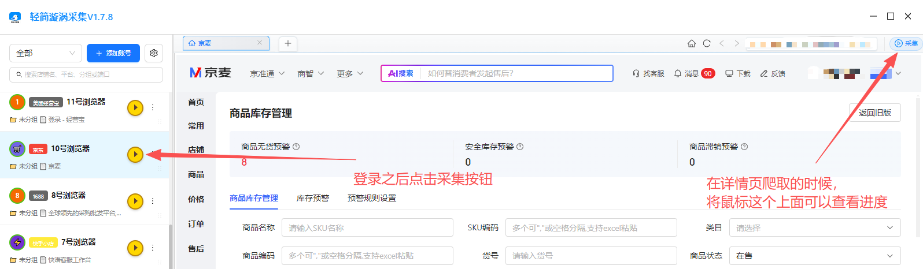The height and width of the screenshot is (269, 923).
Task: Expand the 京准通 menu
Action: coord(267,74)
